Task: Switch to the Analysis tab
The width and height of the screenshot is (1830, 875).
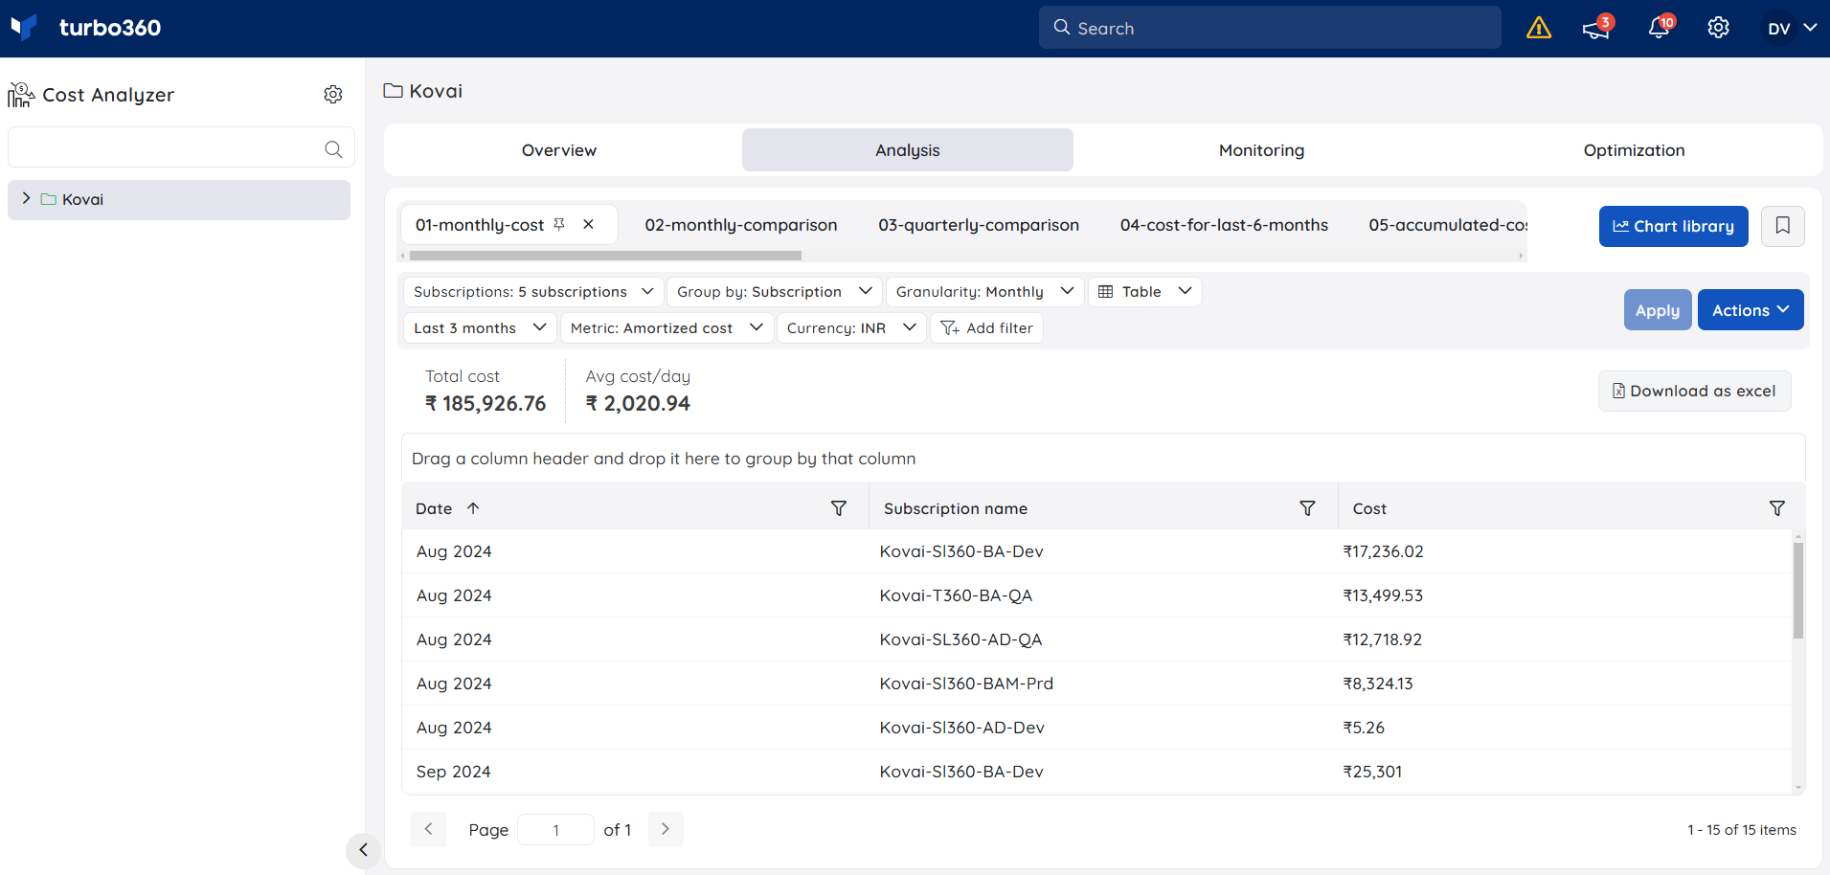Action: click(908, 150)
